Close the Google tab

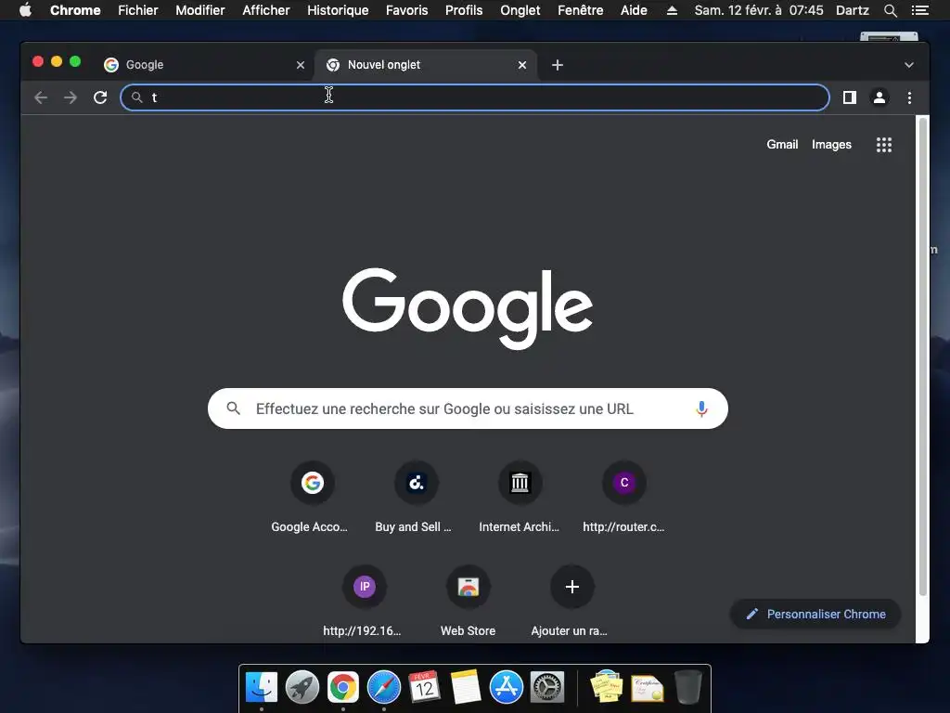pos(301,65)
